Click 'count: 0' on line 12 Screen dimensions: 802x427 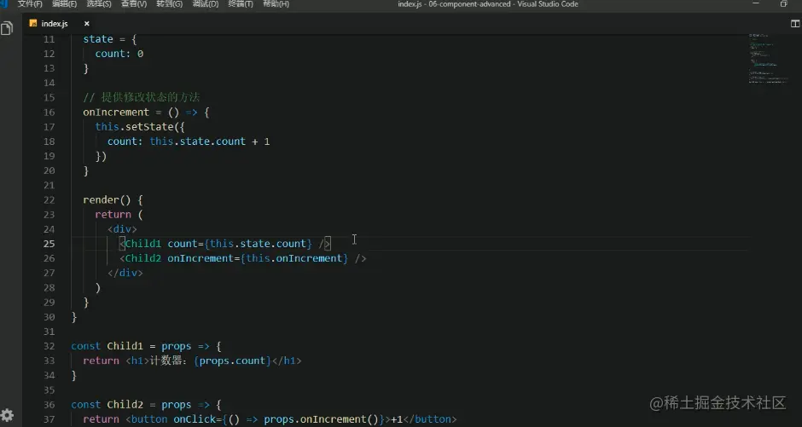click(119, 54)
